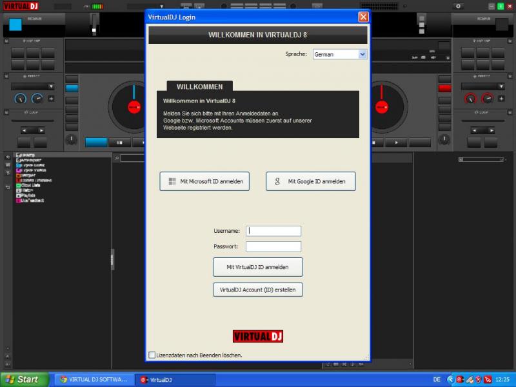Open the left deck effect selection dropdown

pyautogui.click(x=33, y=86)
